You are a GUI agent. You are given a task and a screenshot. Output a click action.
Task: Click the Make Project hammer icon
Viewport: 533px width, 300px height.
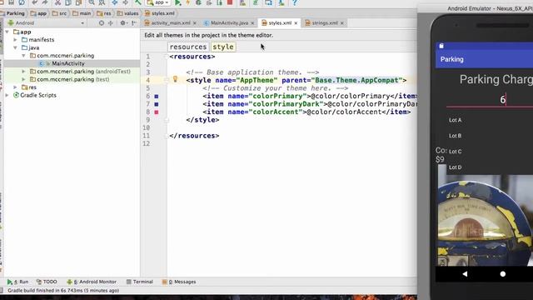pyautogui.click(x=137, y=2)
